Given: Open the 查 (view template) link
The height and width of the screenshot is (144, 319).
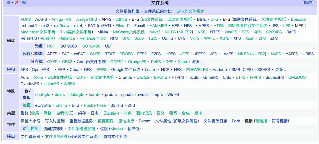Looking at the screenshot, I should click(9, 3).
